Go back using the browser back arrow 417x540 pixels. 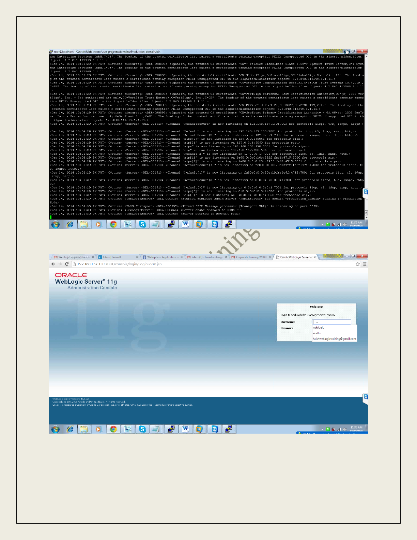(x=53, y=264)
